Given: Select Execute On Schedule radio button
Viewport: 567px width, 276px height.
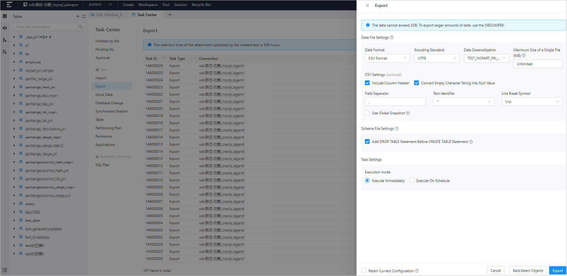Looking at the screenshot, I should click(412, 181).
